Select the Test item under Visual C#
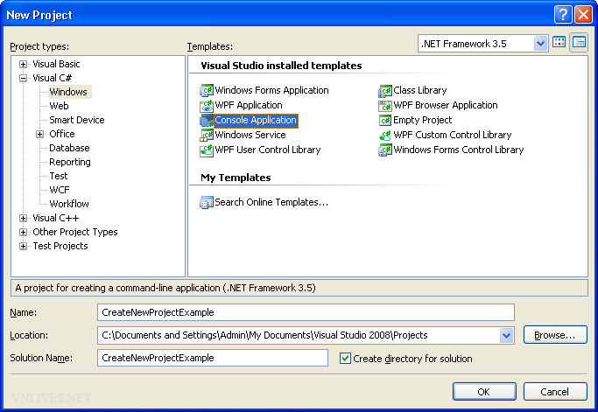This screenshot has width=598, height=412. tap(59, 176)
